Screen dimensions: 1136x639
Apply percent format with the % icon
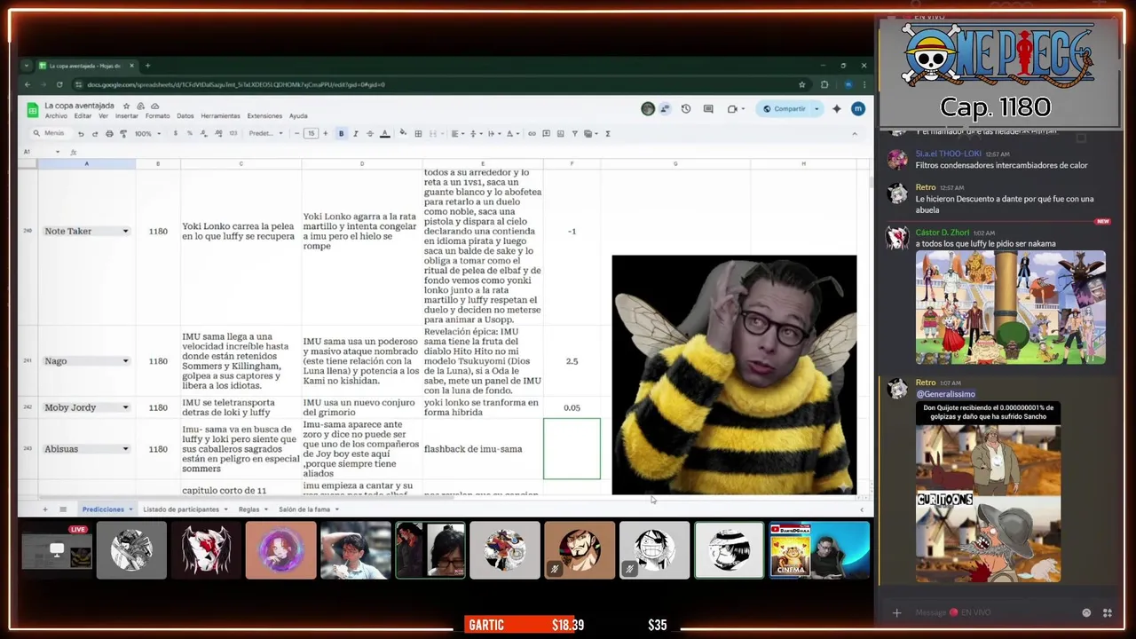click(x=190, y=133)
